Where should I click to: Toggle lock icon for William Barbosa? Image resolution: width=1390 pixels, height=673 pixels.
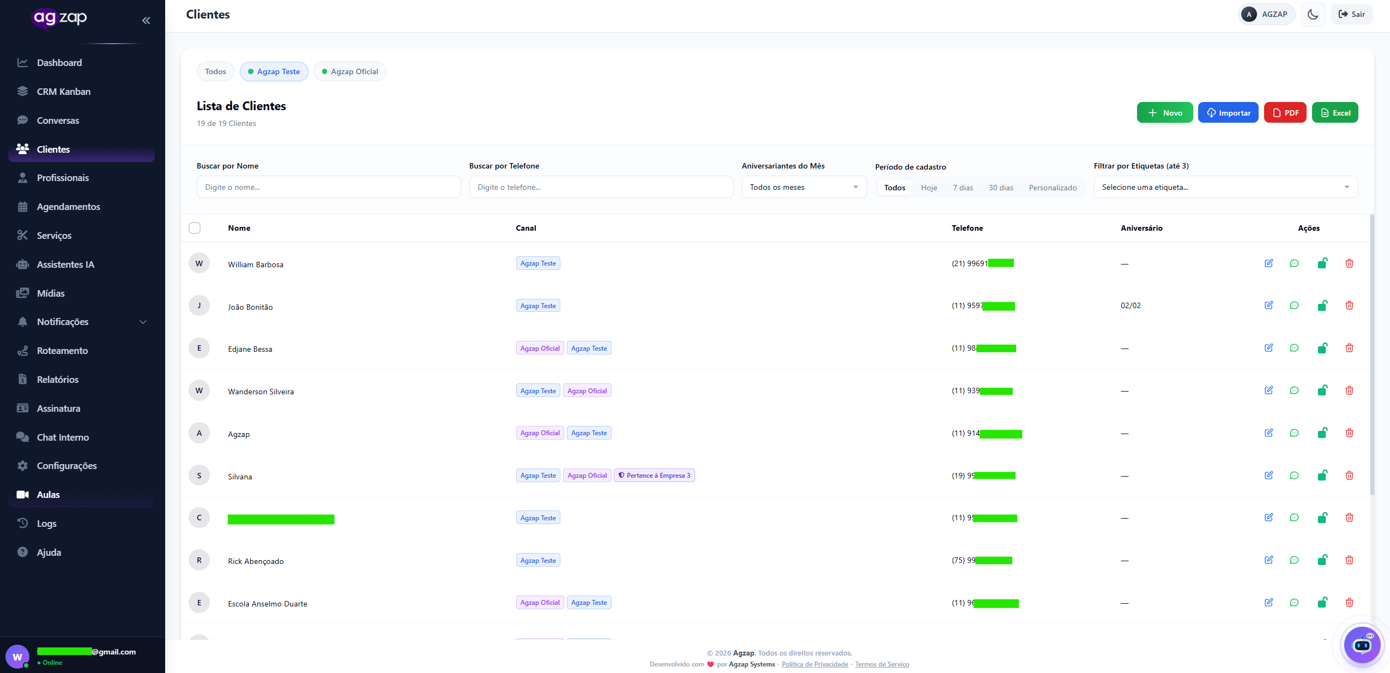[1322, 263]
